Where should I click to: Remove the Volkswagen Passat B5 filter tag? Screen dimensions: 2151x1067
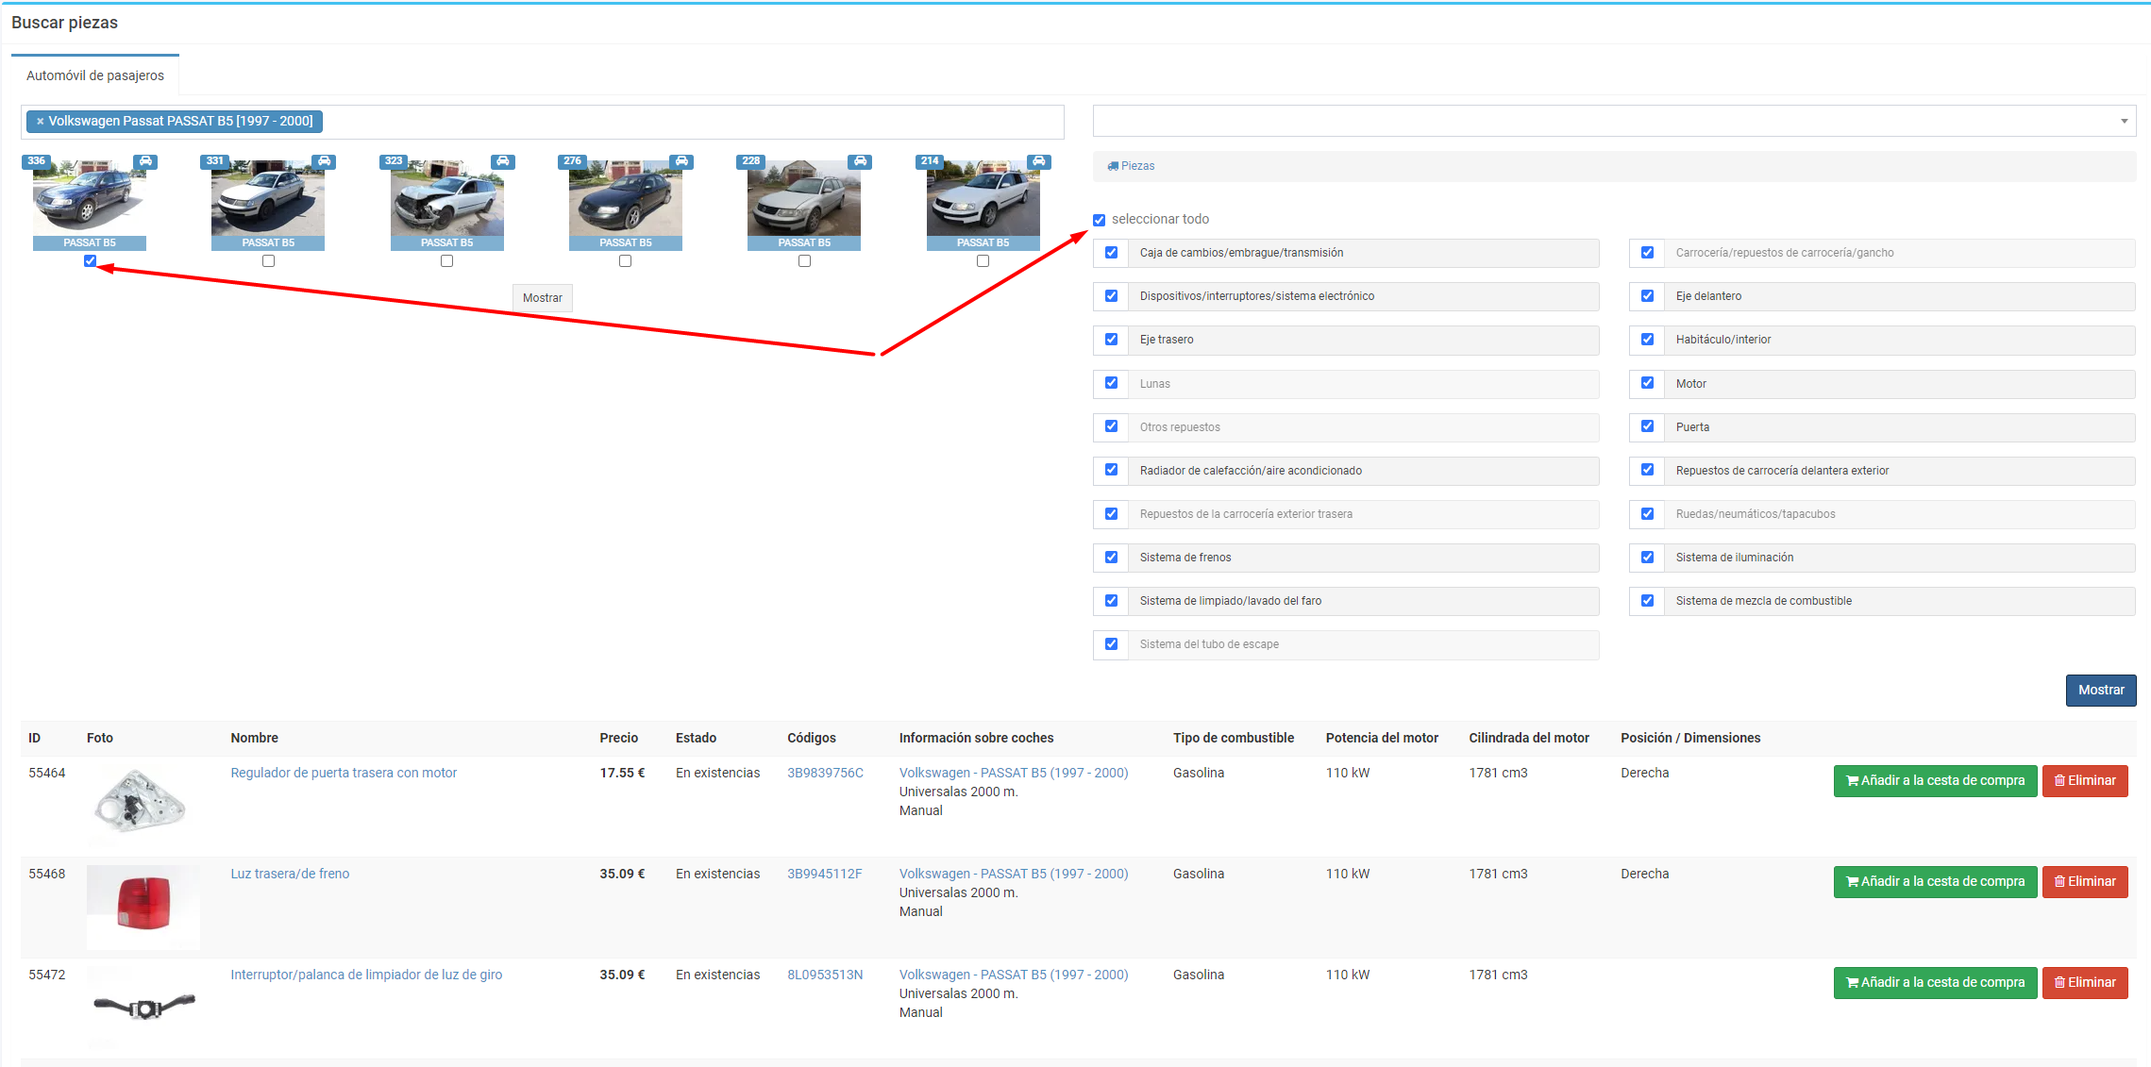point(41,122)
